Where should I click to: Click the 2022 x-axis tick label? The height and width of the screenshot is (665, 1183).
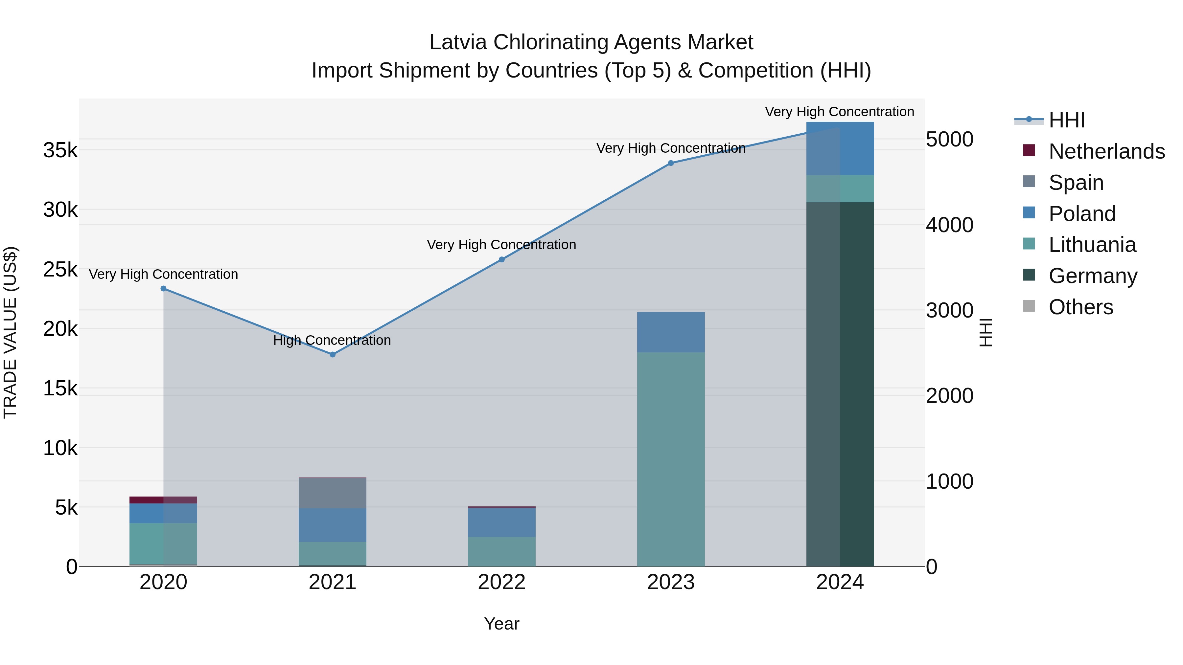(x=501, y=582)
